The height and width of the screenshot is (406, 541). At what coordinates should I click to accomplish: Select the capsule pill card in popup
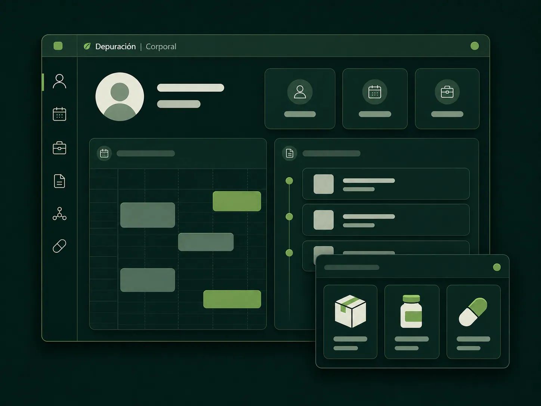tap(473, 322)
